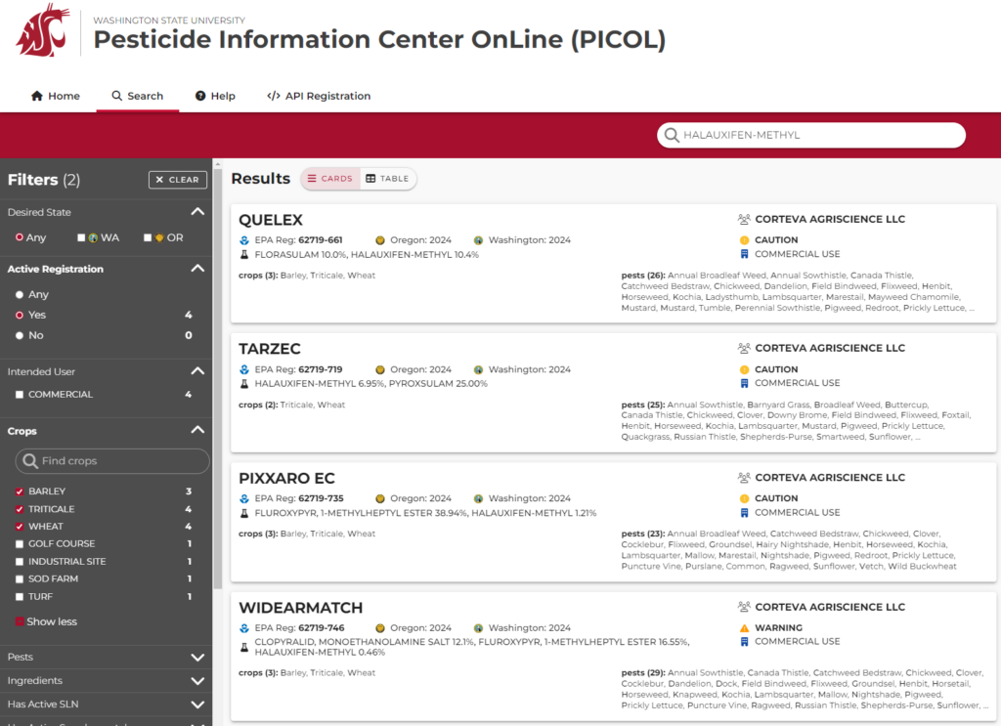Click the search magnifier icon in search bar
1001x726 pixels.
(671, 135)
